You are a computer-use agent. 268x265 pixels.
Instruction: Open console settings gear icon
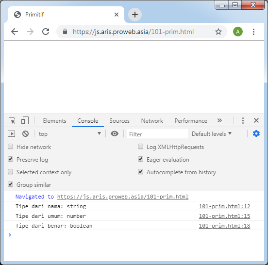(x=256, y=133)
